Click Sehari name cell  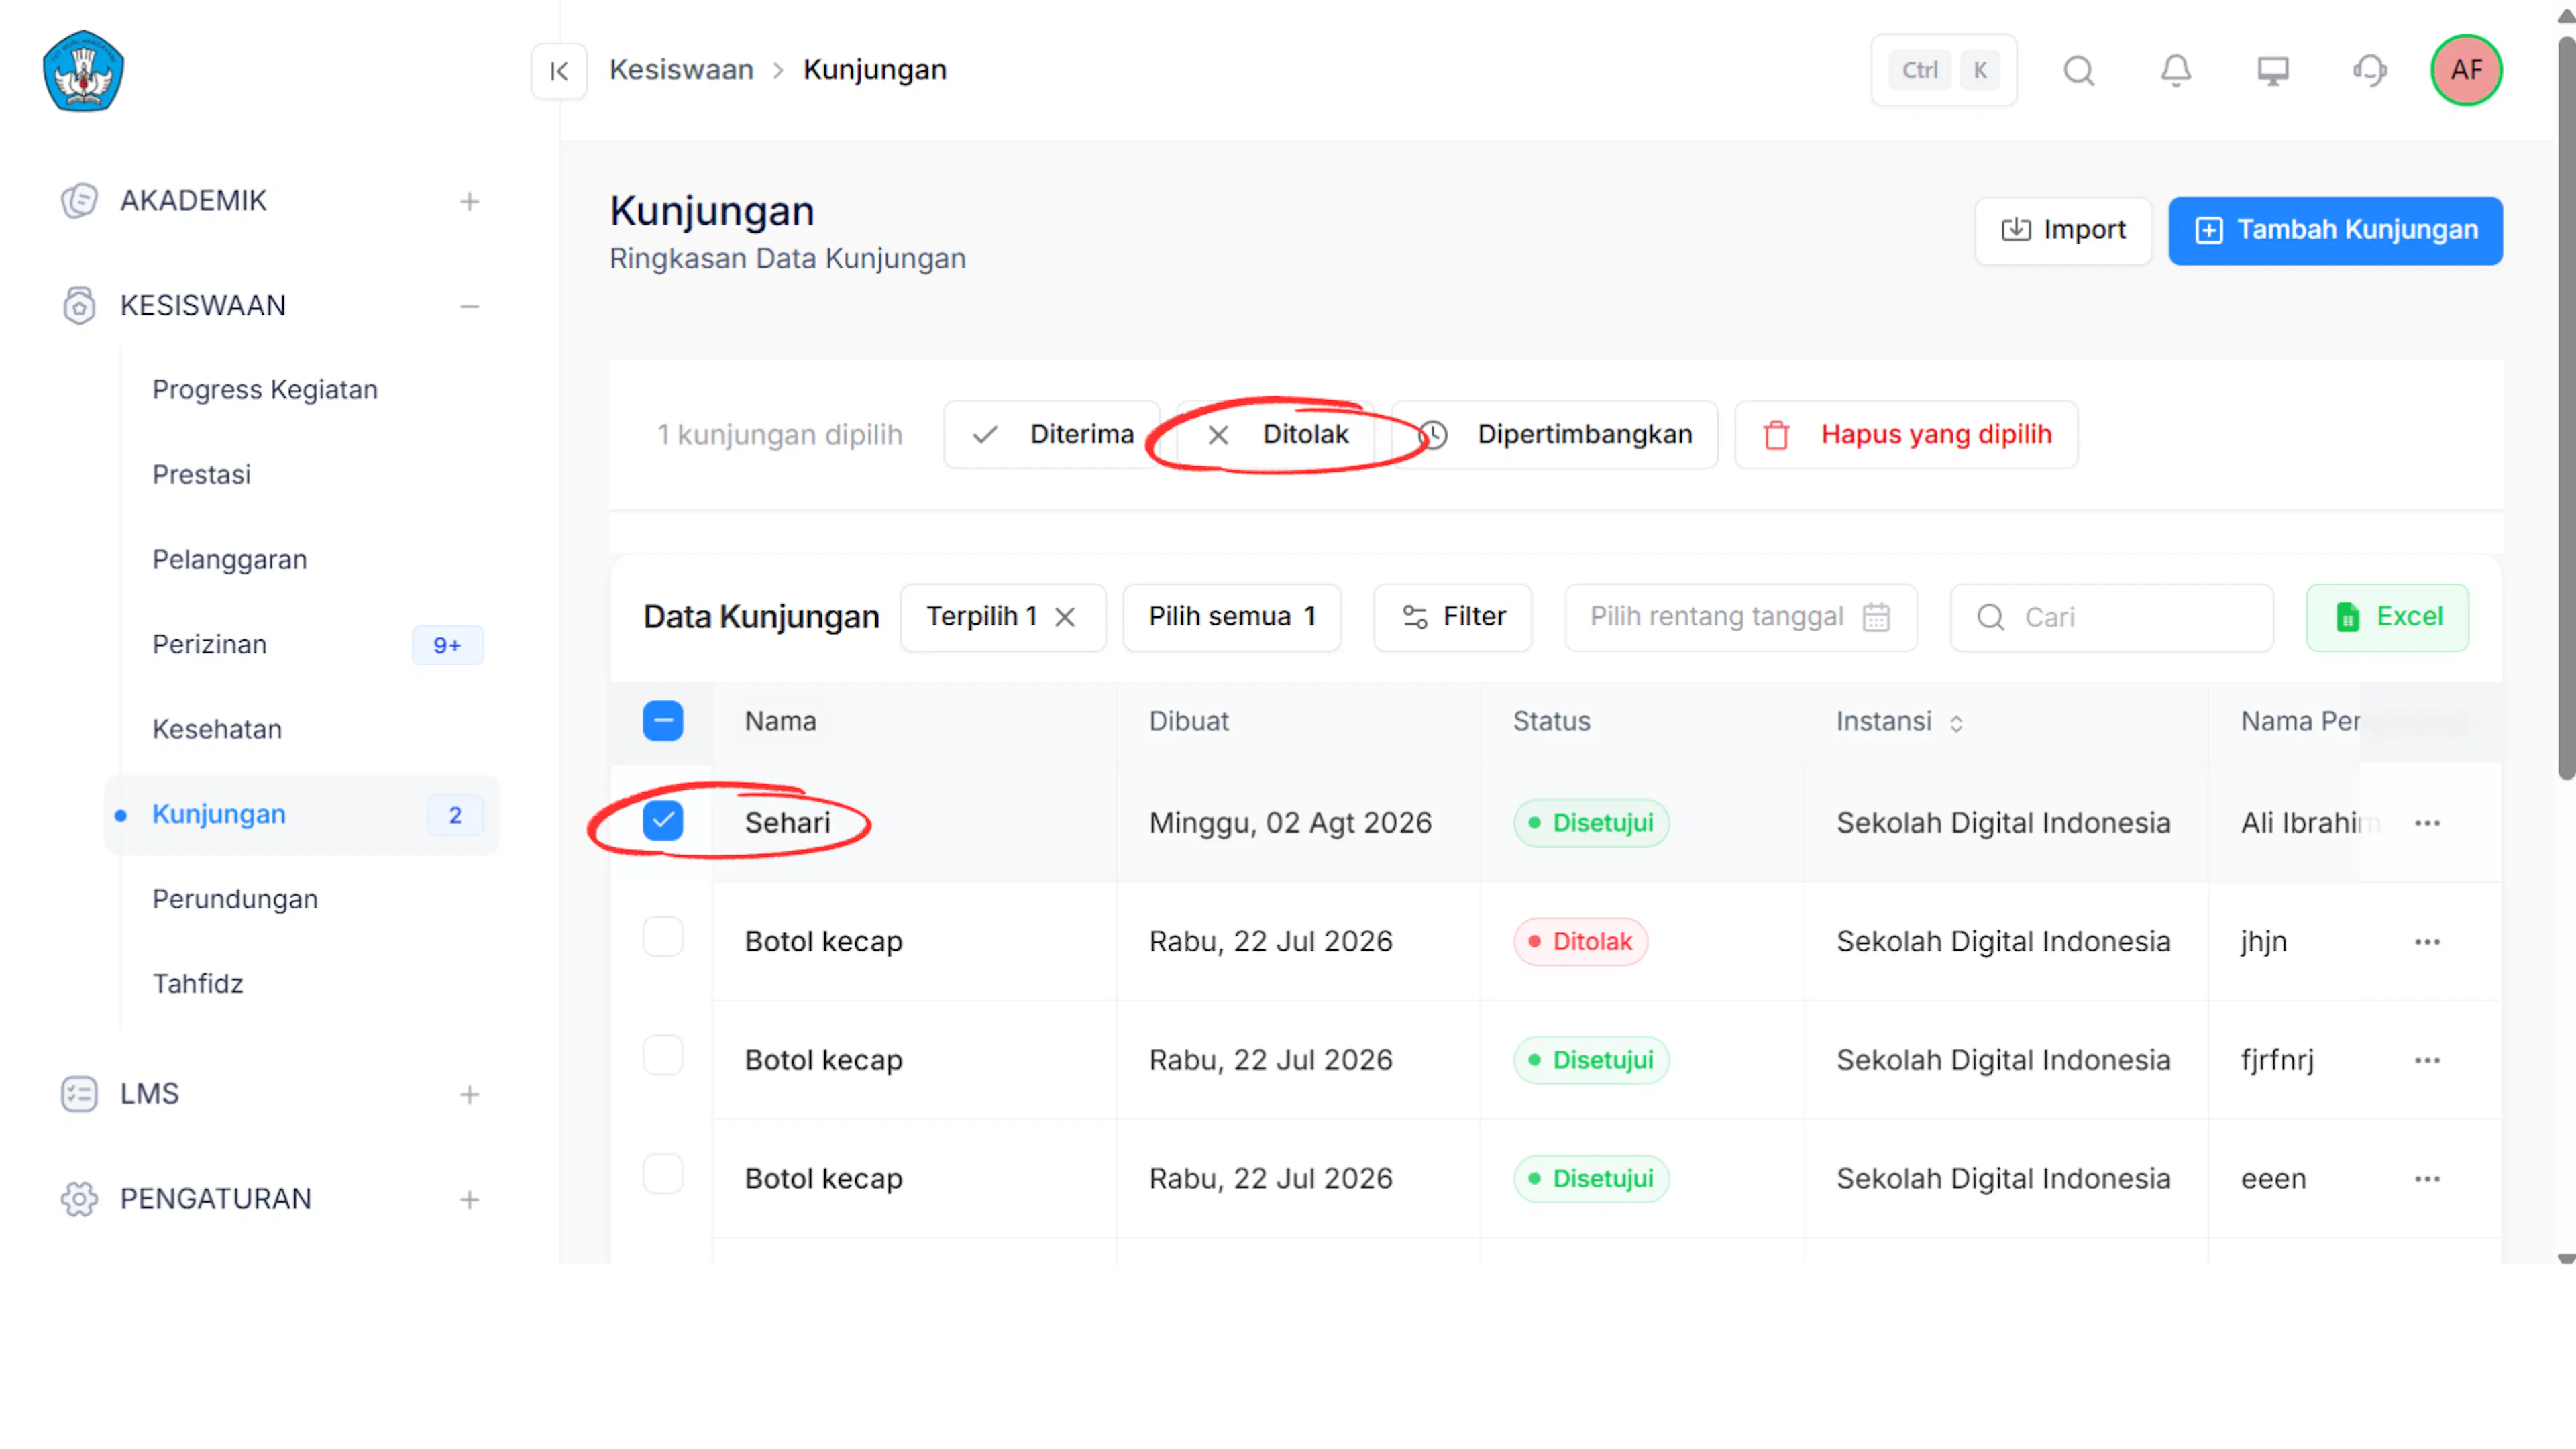tap(787, 823)
